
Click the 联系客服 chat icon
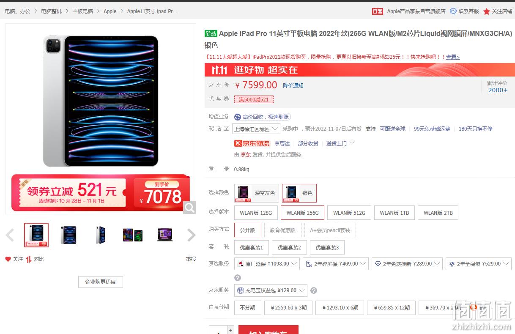coord(453,11)
